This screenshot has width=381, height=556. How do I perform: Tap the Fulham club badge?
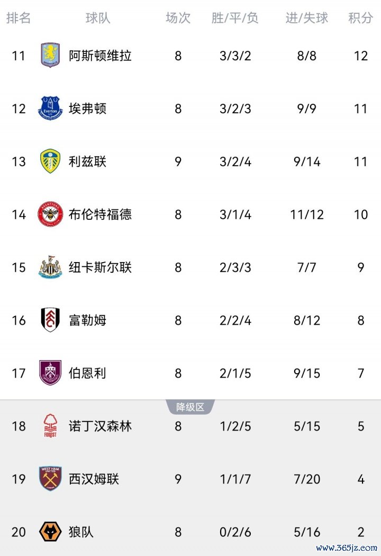[x=50, y=320]
